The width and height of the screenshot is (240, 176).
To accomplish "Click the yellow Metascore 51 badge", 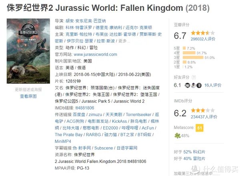I will click(x=199, y=128).
